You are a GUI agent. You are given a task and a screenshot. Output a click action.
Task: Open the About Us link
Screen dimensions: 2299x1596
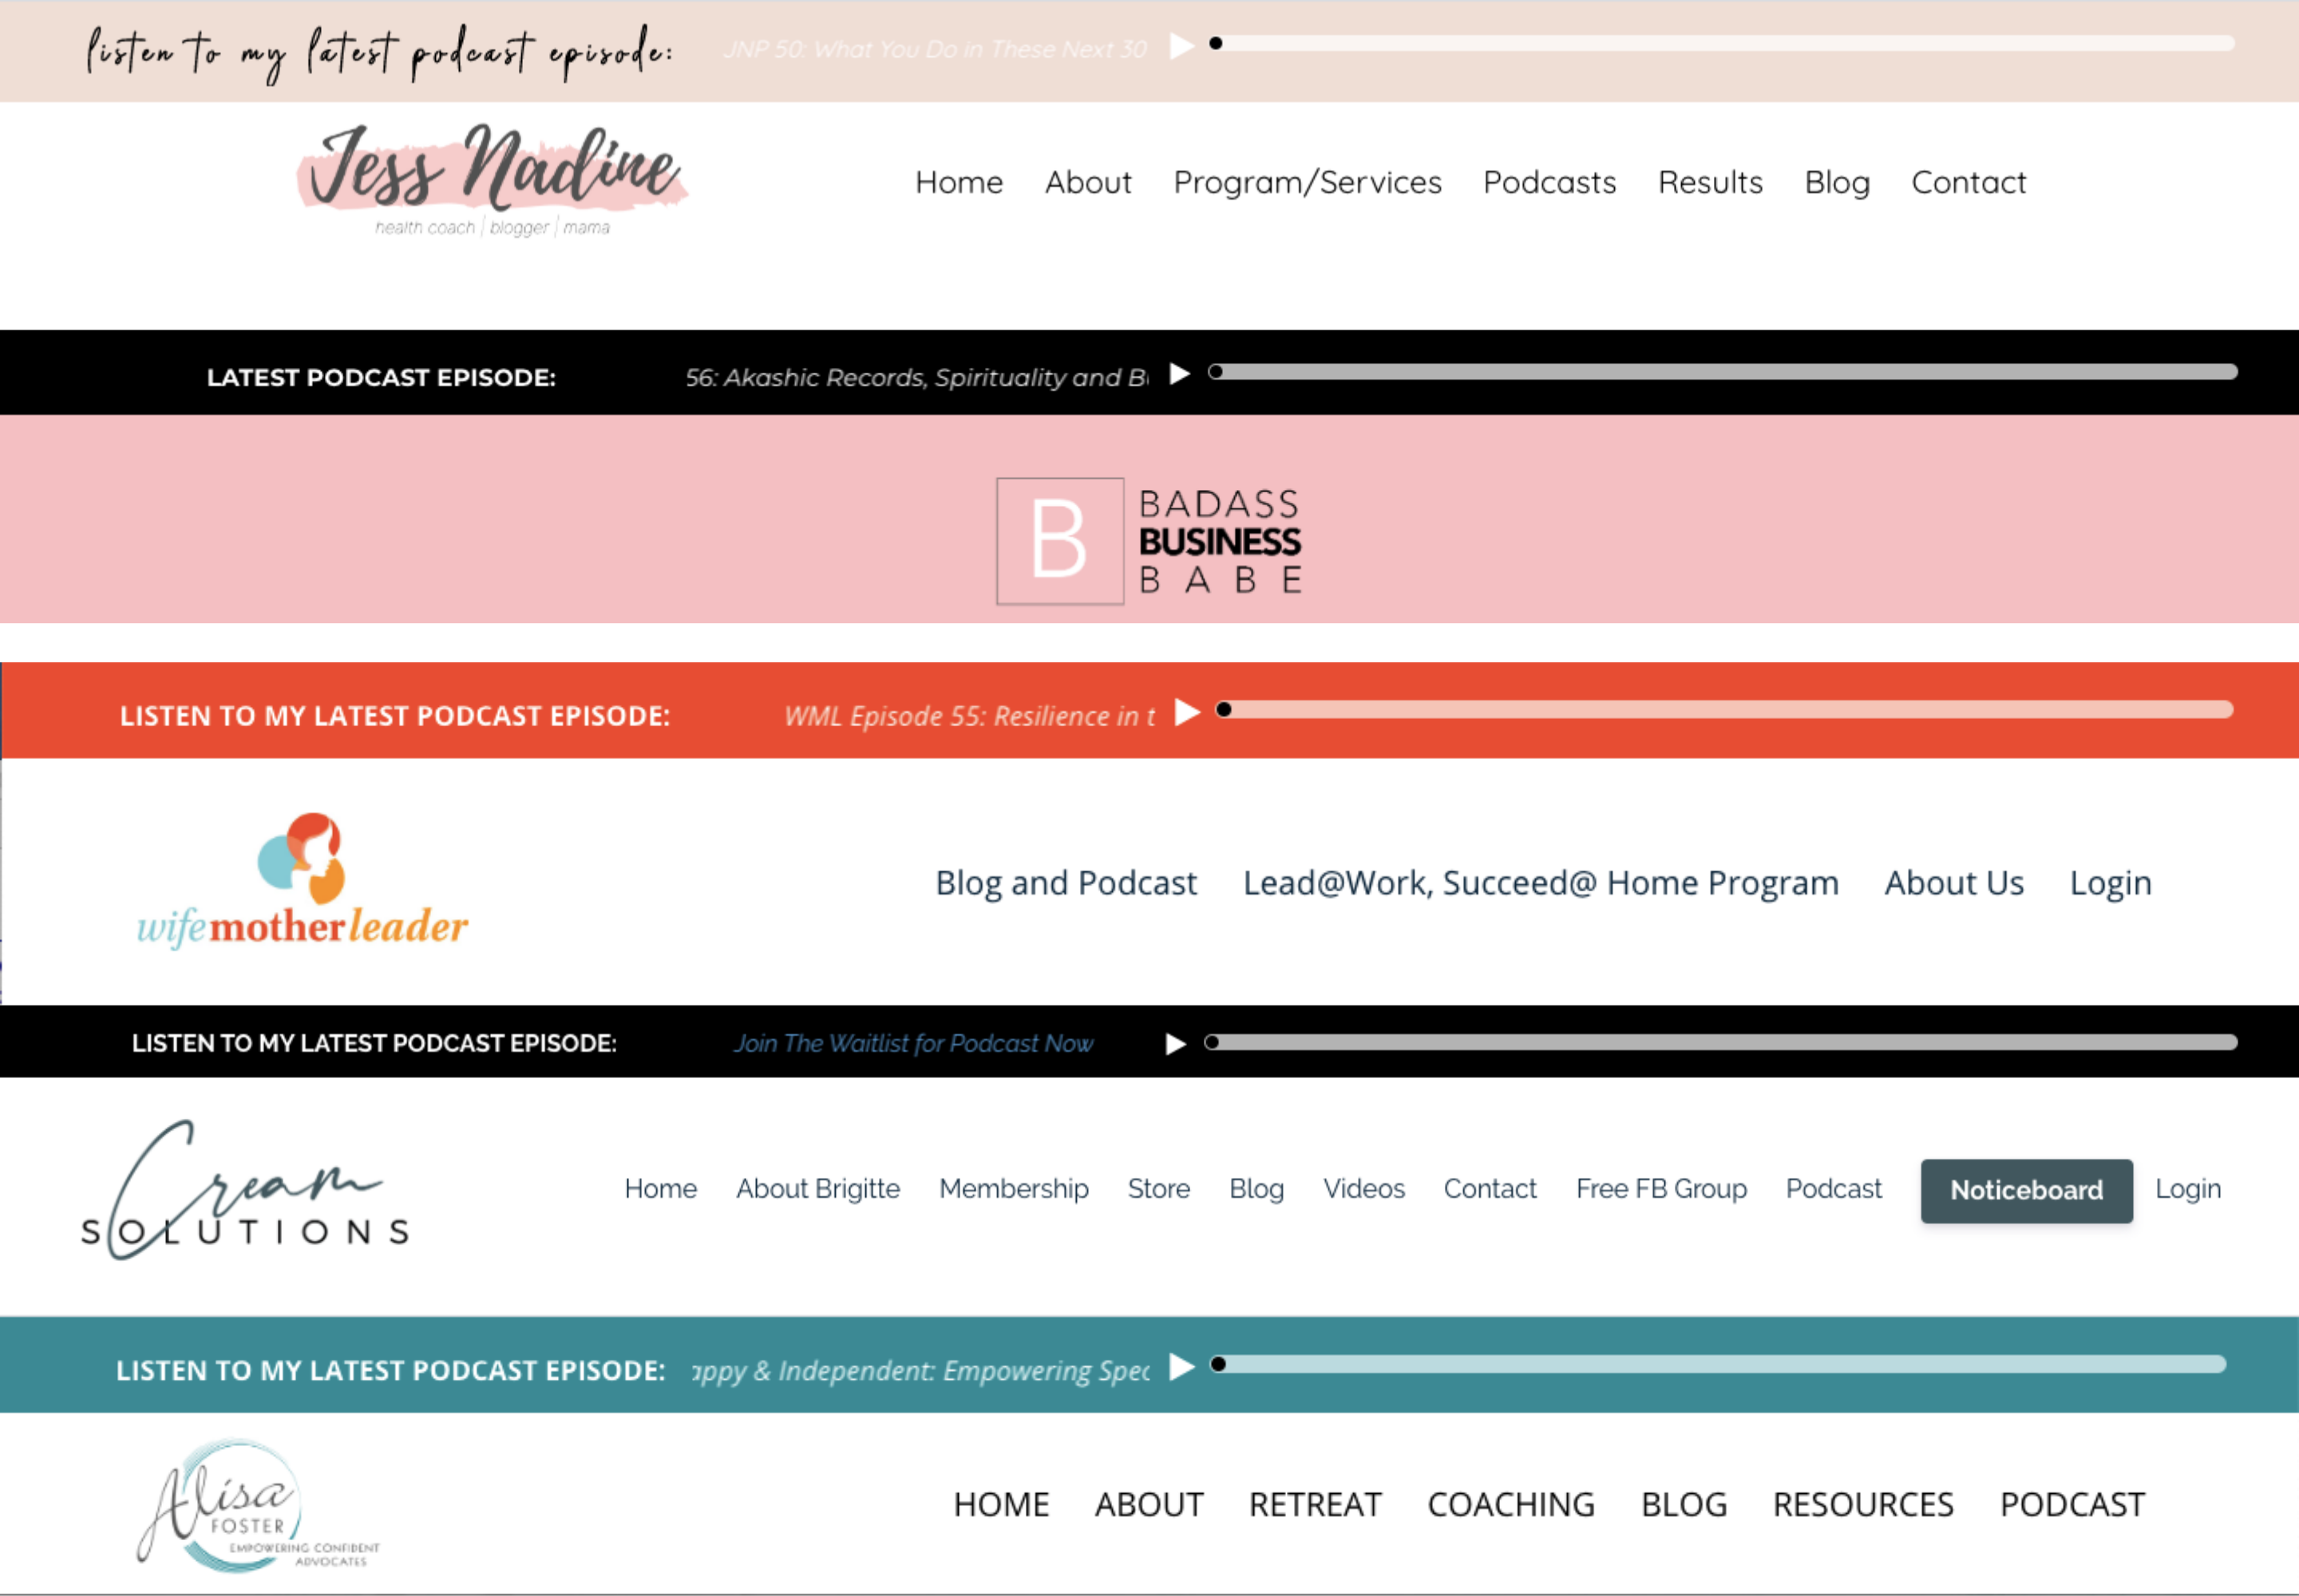point(1955,884)
